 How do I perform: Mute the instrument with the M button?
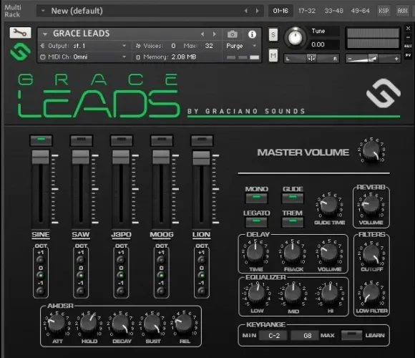click(x=273, y=55)
